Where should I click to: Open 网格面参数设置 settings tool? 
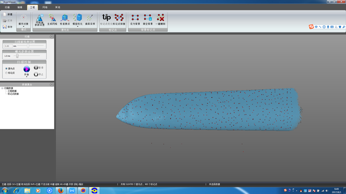pyautogui.click(x=39, y=18)
